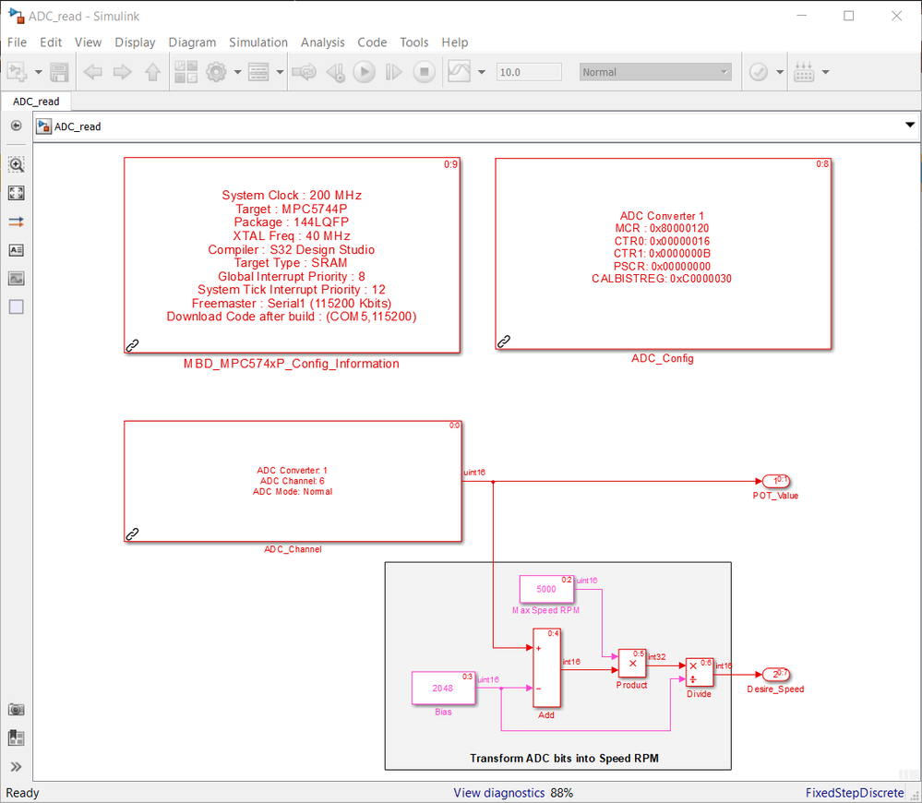Screen dimensions: 922x803
Task: Click the Stop simulation button
Action: (424, 72)
